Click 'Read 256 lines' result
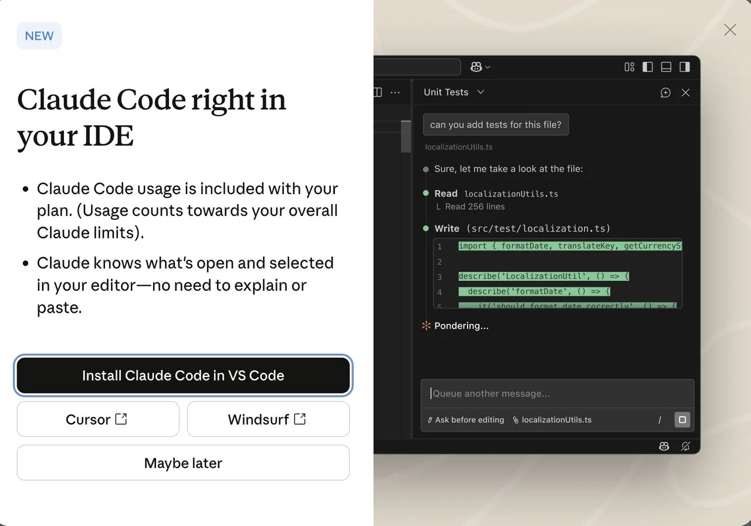Image resolution: width=751 pixels, height=526 pixels. (475, 206)
